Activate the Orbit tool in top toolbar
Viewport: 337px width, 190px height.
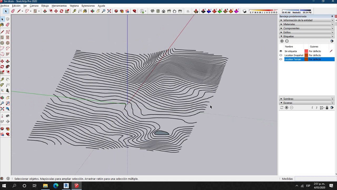point(92,11)
